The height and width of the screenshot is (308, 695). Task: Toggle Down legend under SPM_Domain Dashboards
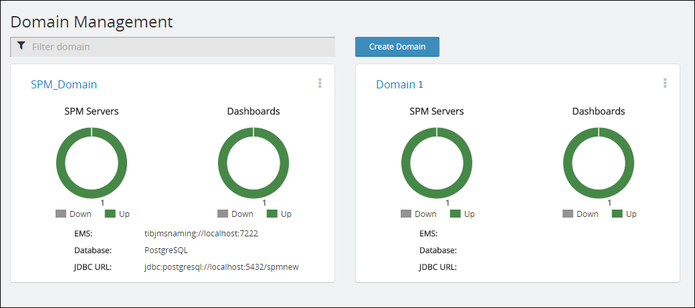coord(235,214)
